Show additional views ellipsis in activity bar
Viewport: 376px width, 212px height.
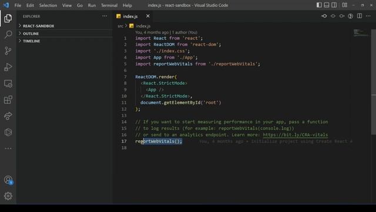coord(8,148)
